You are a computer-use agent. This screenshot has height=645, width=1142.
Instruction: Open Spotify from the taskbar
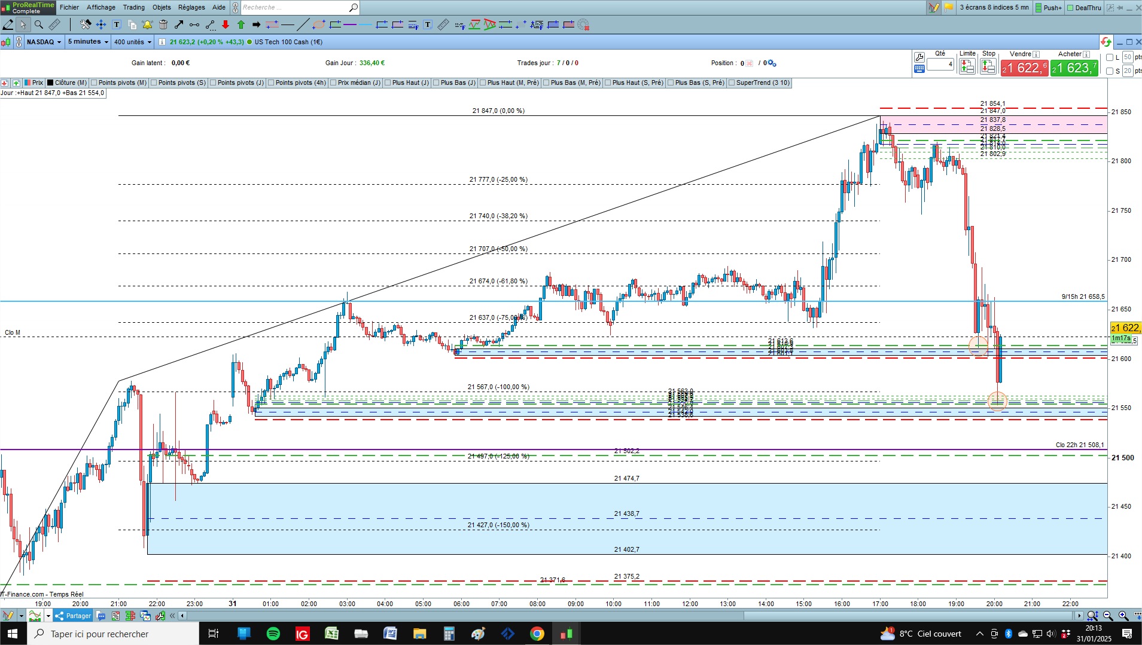point(273,634)
